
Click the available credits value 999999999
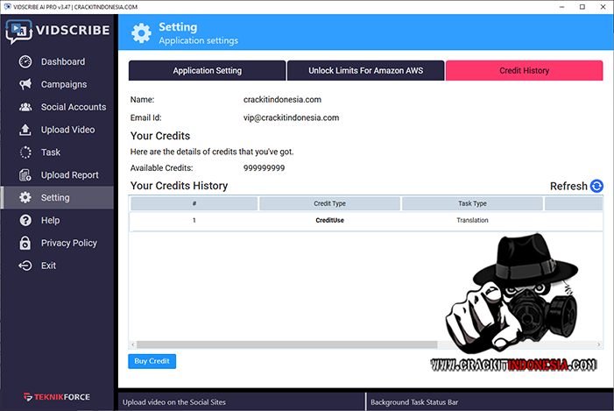click(265, 168)
